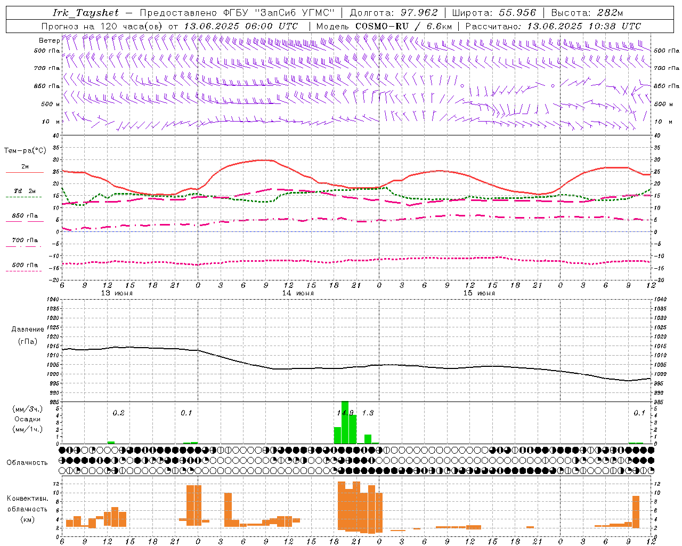The height and width of the screenshot is (546, 682).
Task: Click the (км) unit label of convective panel
Action: (x=27, y=519)
